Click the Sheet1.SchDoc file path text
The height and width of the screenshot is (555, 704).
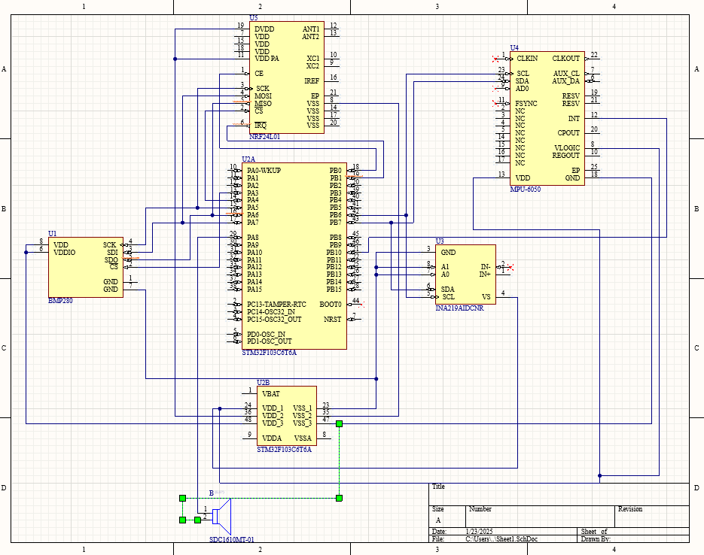pyautogui.click(x=501, y=539)
